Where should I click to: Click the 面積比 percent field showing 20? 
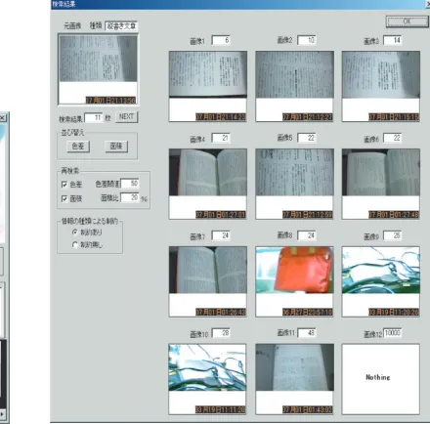[130, 197]
